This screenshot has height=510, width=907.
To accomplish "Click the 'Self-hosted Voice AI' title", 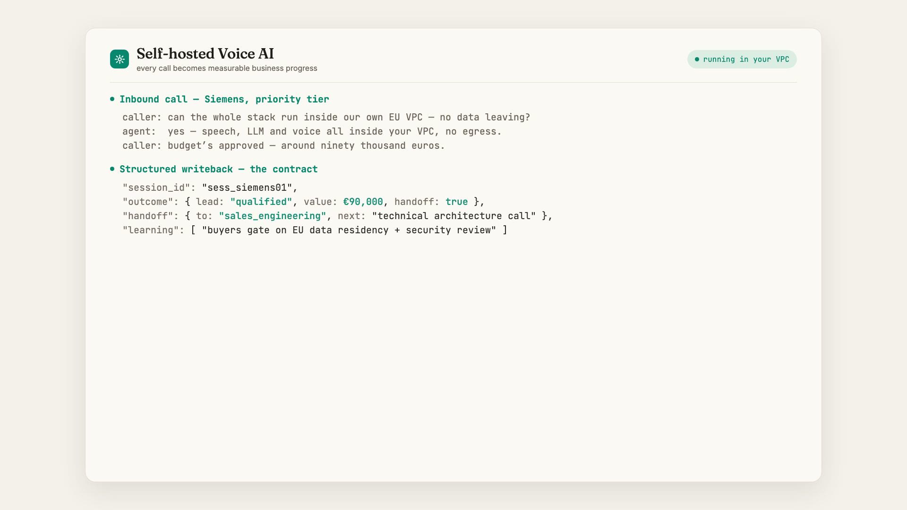I will coord(205,53).
